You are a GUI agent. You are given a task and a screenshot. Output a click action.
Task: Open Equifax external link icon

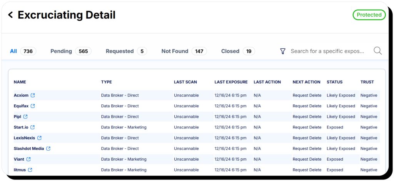tap(33, 106)
